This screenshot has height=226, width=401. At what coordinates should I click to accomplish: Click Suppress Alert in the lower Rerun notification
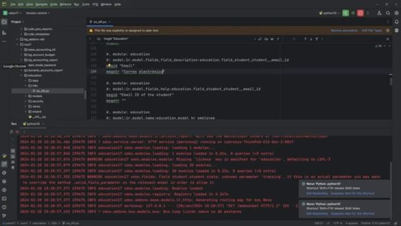coord(353,213)
